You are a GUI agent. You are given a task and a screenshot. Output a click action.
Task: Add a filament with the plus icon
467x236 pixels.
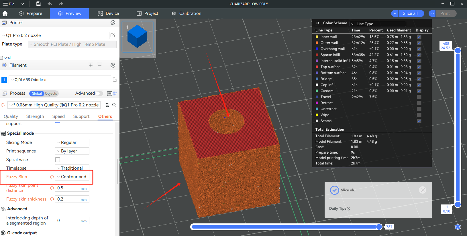coord(91,65)
